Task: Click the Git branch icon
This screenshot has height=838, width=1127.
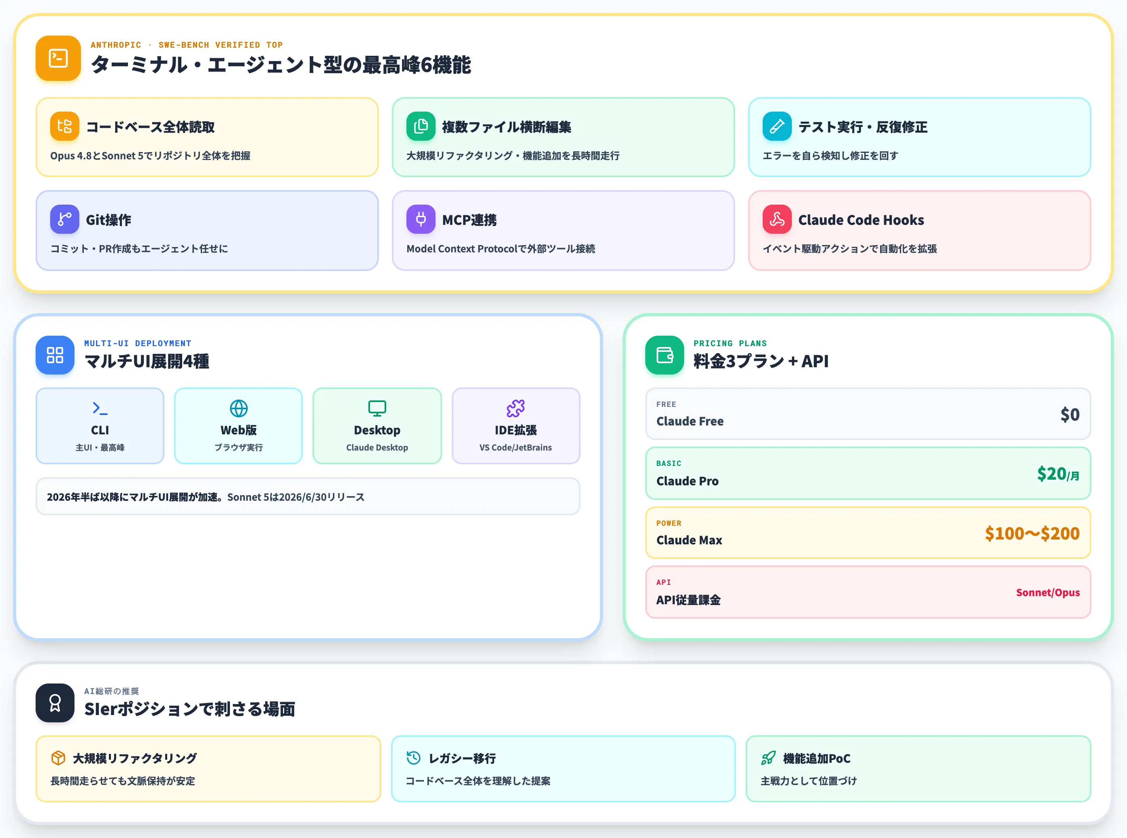Action: [x=64, y=219]
